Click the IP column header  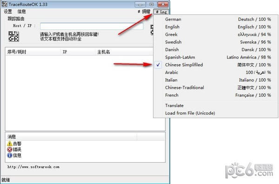[x=78, y=52]
